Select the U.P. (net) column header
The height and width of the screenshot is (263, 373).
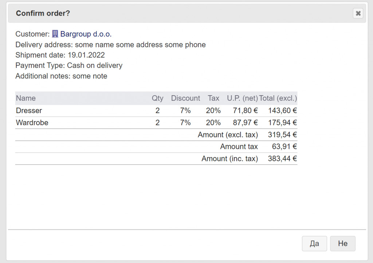[x=242, y=98]
